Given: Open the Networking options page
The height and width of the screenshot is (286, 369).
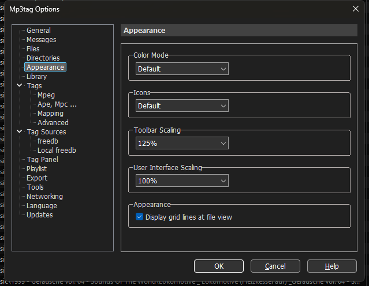Looking at the screenshot, I should 44,197.
